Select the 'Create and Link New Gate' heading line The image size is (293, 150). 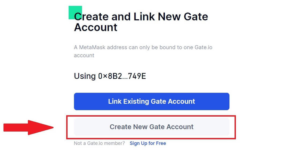pyautogui.click(x=141, y=17)
